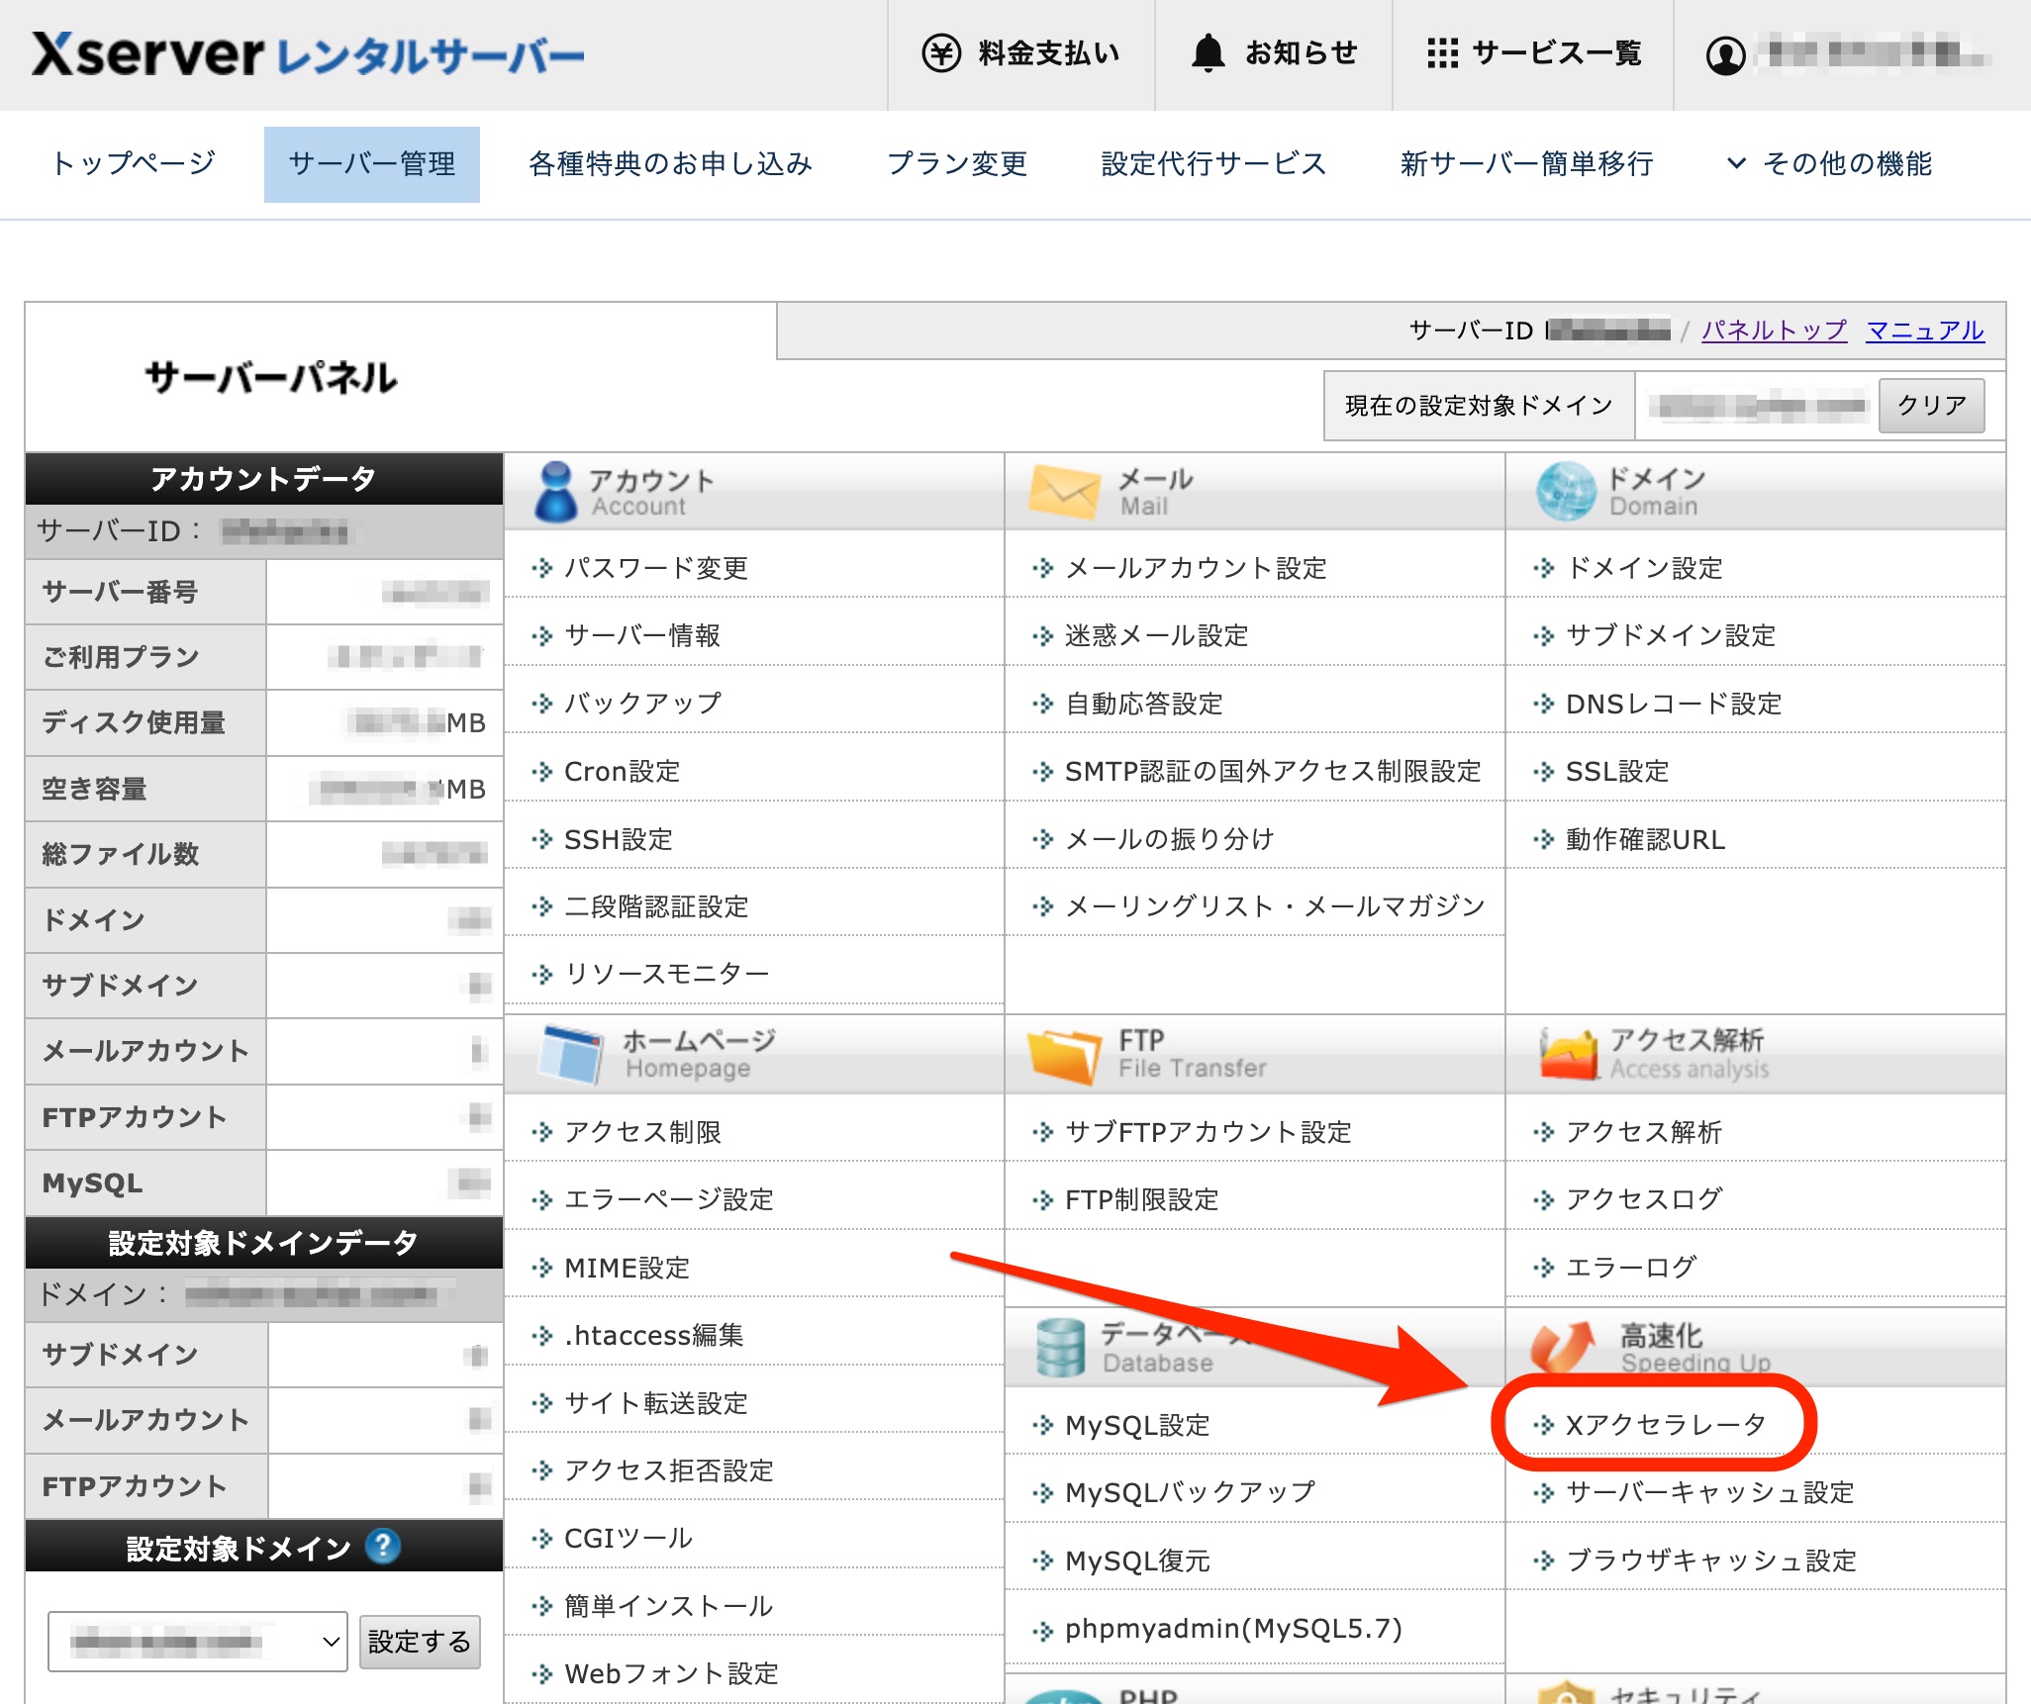This screenshot has width=2031, height=1704.
Task: Open 各種特典のお申し込み tab
Action: 670,164
